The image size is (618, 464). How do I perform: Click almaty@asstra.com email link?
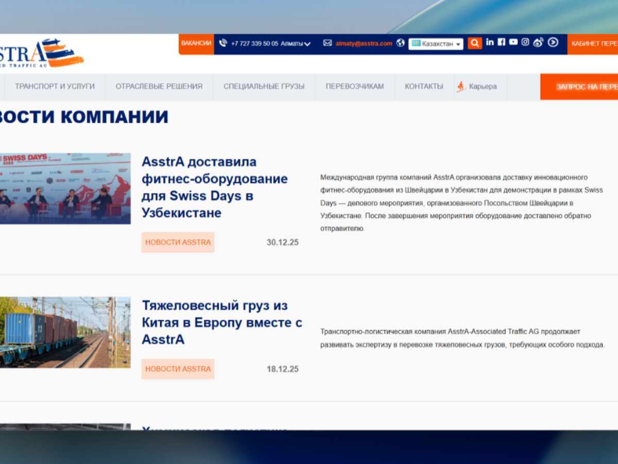364,44
